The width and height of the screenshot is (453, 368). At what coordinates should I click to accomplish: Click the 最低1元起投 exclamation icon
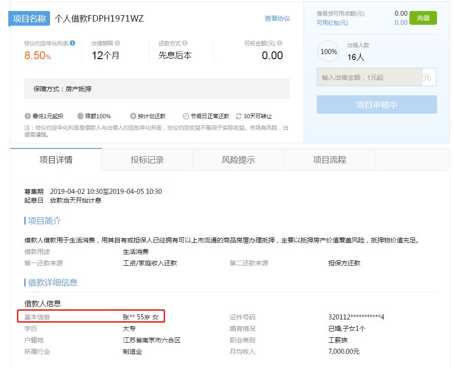point(28,116)
